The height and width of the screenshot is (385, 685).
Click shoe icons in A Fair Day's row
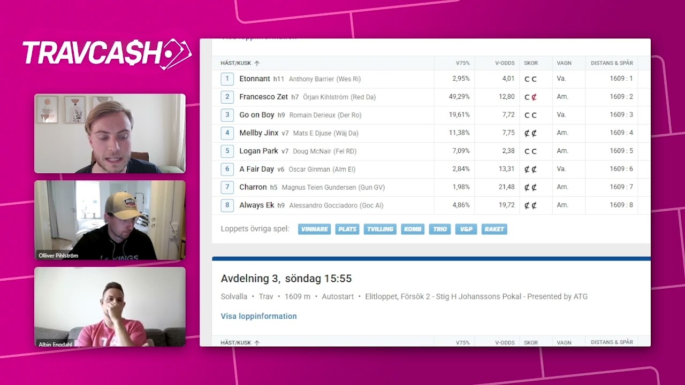pos(530,169)
